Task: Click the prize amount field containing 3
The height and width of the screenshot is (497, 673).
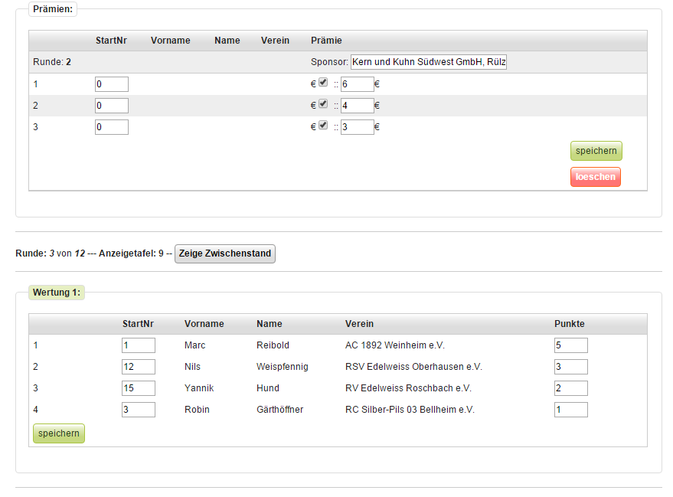Action: 358,127
